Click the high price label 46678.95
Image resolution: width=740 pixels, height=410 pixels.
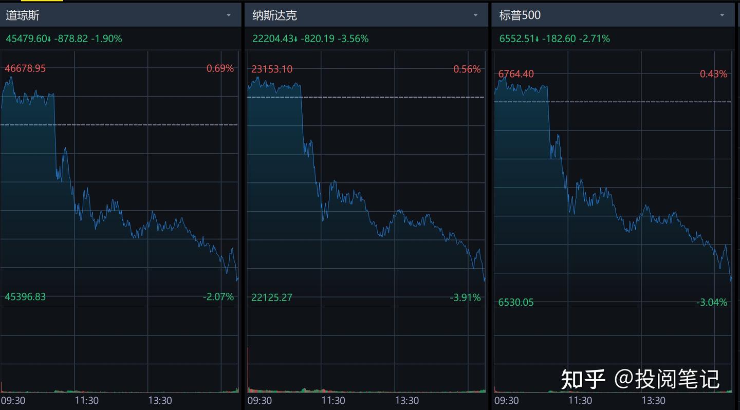click(x=25, y=68)
